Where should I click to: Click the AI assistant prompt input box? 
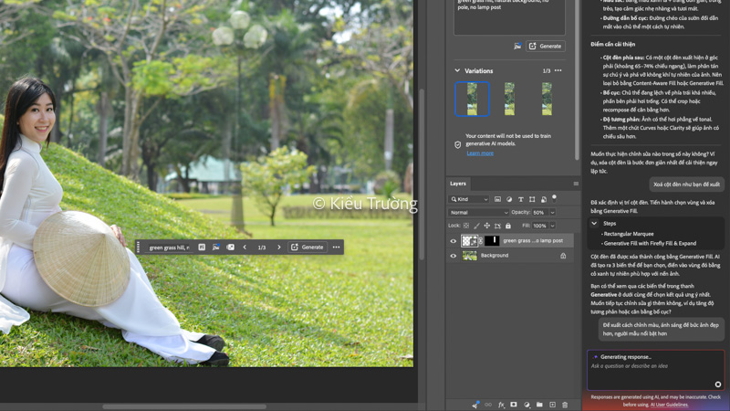coord(655,371)
